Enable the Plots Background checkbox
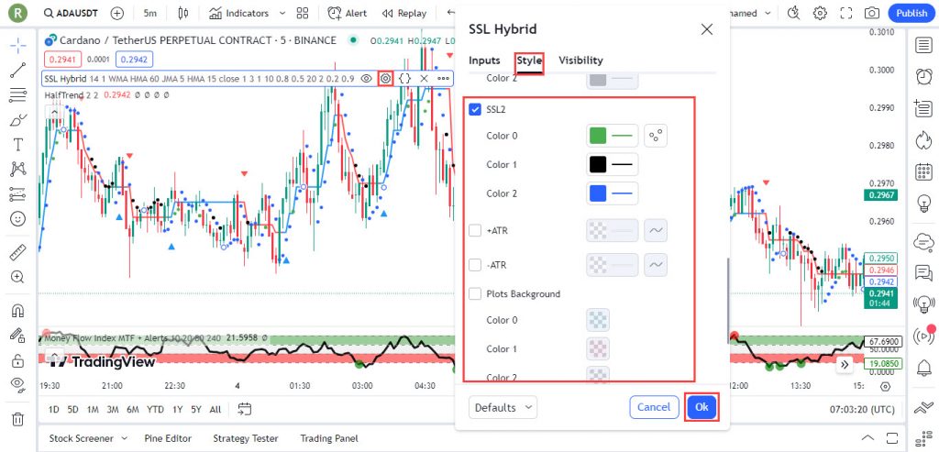Screen dimensions: 939x452 475,294
